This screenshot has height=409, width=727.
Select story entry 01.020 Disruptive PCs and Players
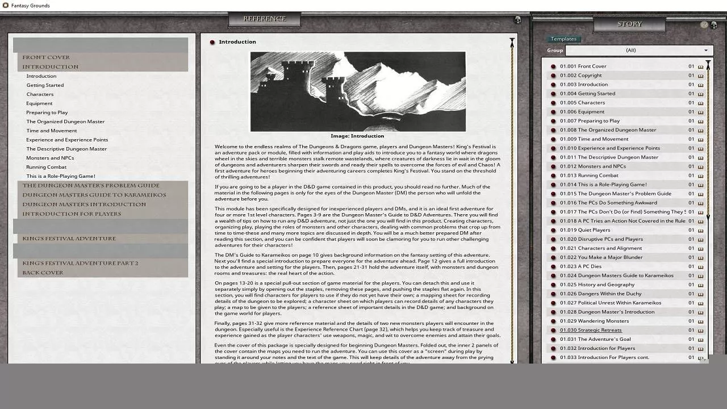click(x=601, y=239)
